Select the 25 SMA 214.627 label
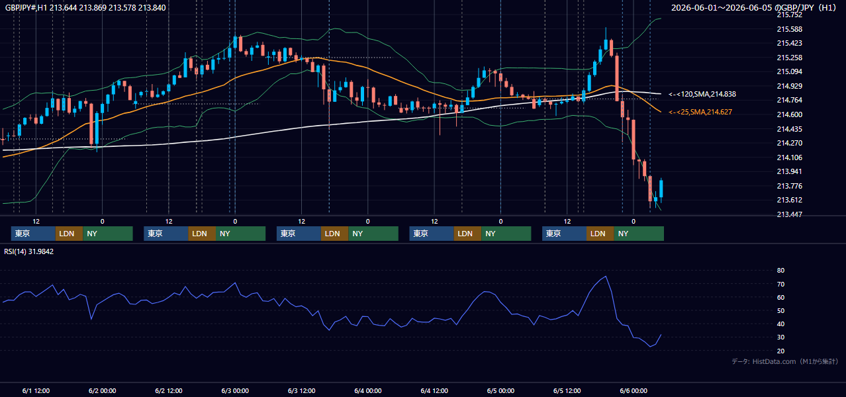 click(700, 112)
